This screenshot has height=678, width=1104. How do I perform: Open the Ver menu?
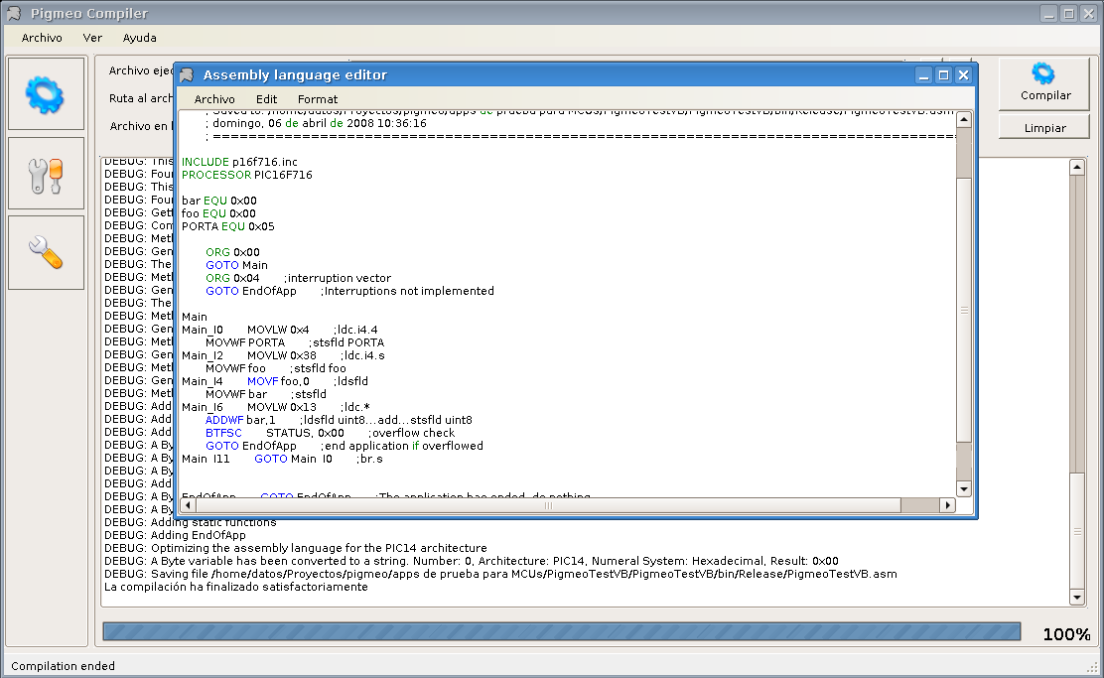pos(92,38)
